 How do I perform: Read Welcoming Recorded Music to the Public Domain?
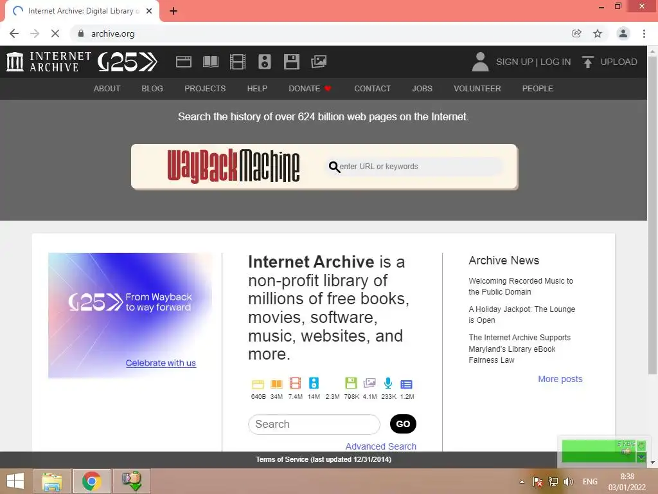(x=520, y=286)
